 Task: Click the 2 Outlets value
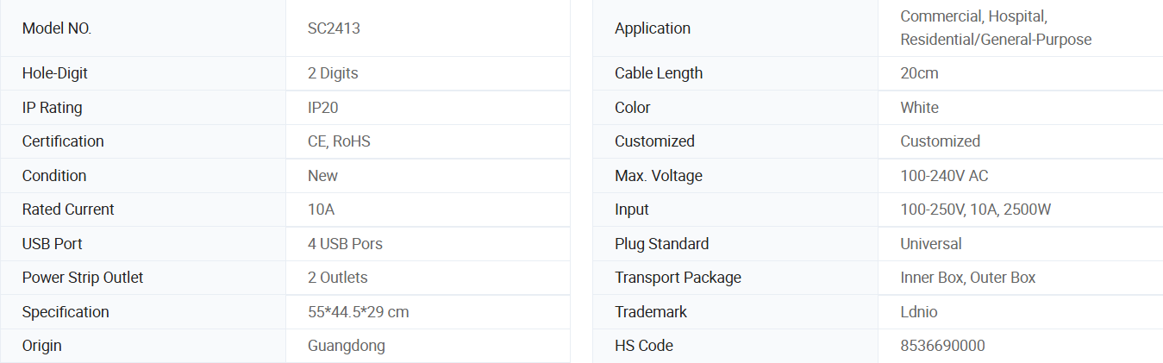337,278
